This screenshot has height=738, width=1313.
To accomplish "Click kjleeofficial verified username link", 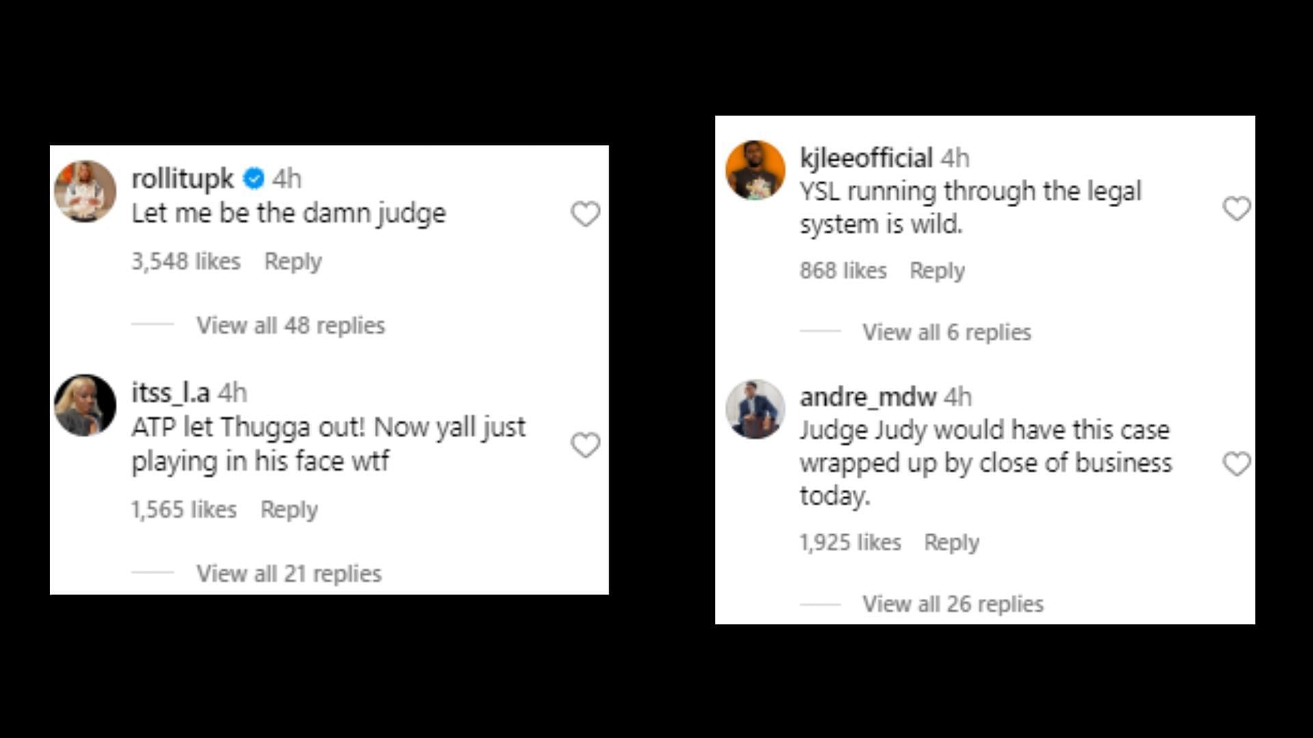I will tap(861, 159).
